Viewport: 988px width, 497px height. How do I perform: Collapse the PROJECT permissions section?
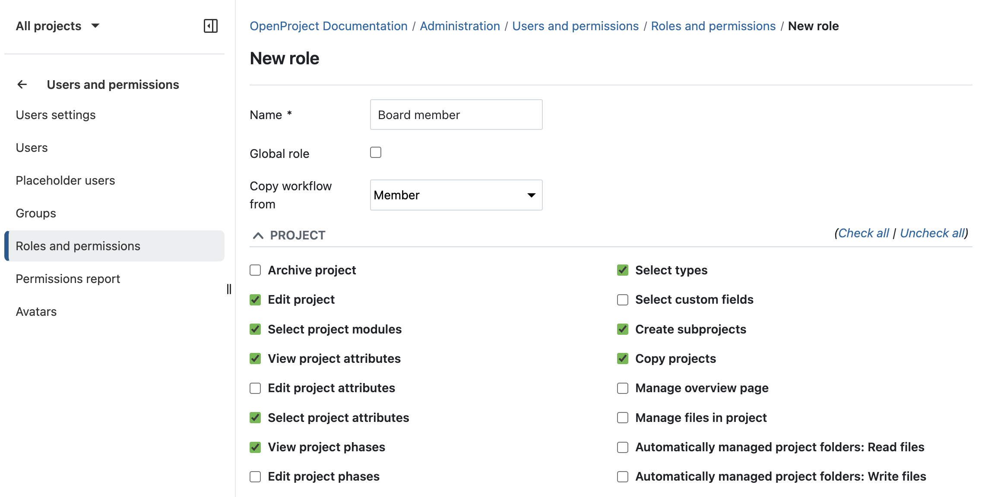click(258, 235)
